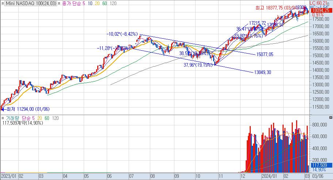The height and width of the screenshot is (180, 333).
Task: Click the 13849,30 channel line label
Action: point(262,73)
